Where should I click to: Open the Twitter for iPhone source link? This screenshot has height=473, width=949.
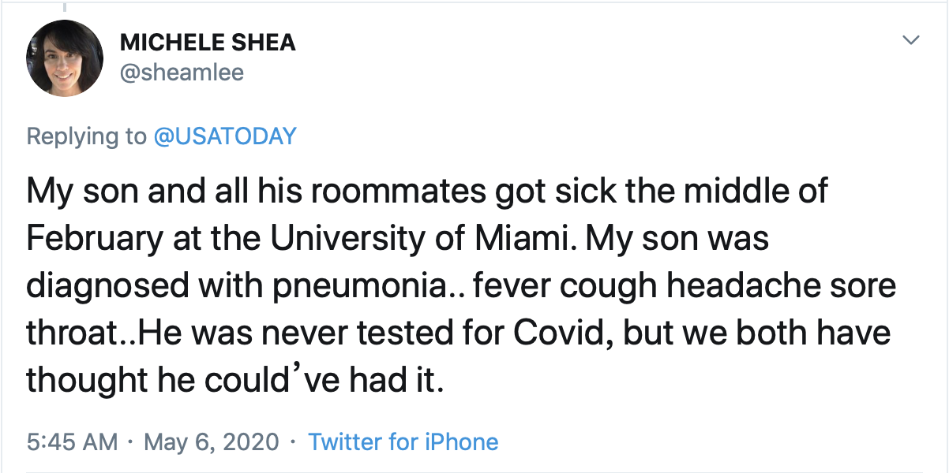(x=403, y=441)
